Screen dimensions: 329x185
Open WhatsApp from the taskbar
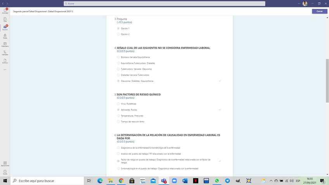tap(217, 181)
